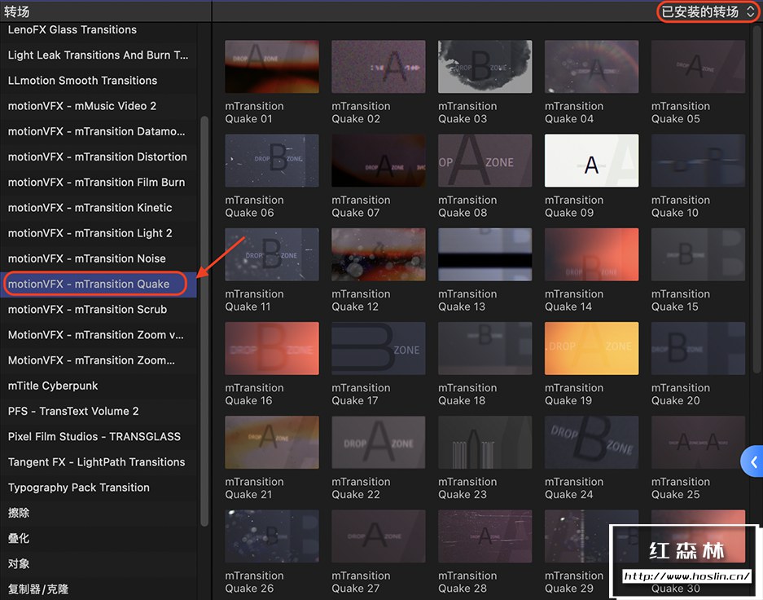Open the 复制器/克隆 category
This screenshot has height=600, width=763.
pos(99,589)
